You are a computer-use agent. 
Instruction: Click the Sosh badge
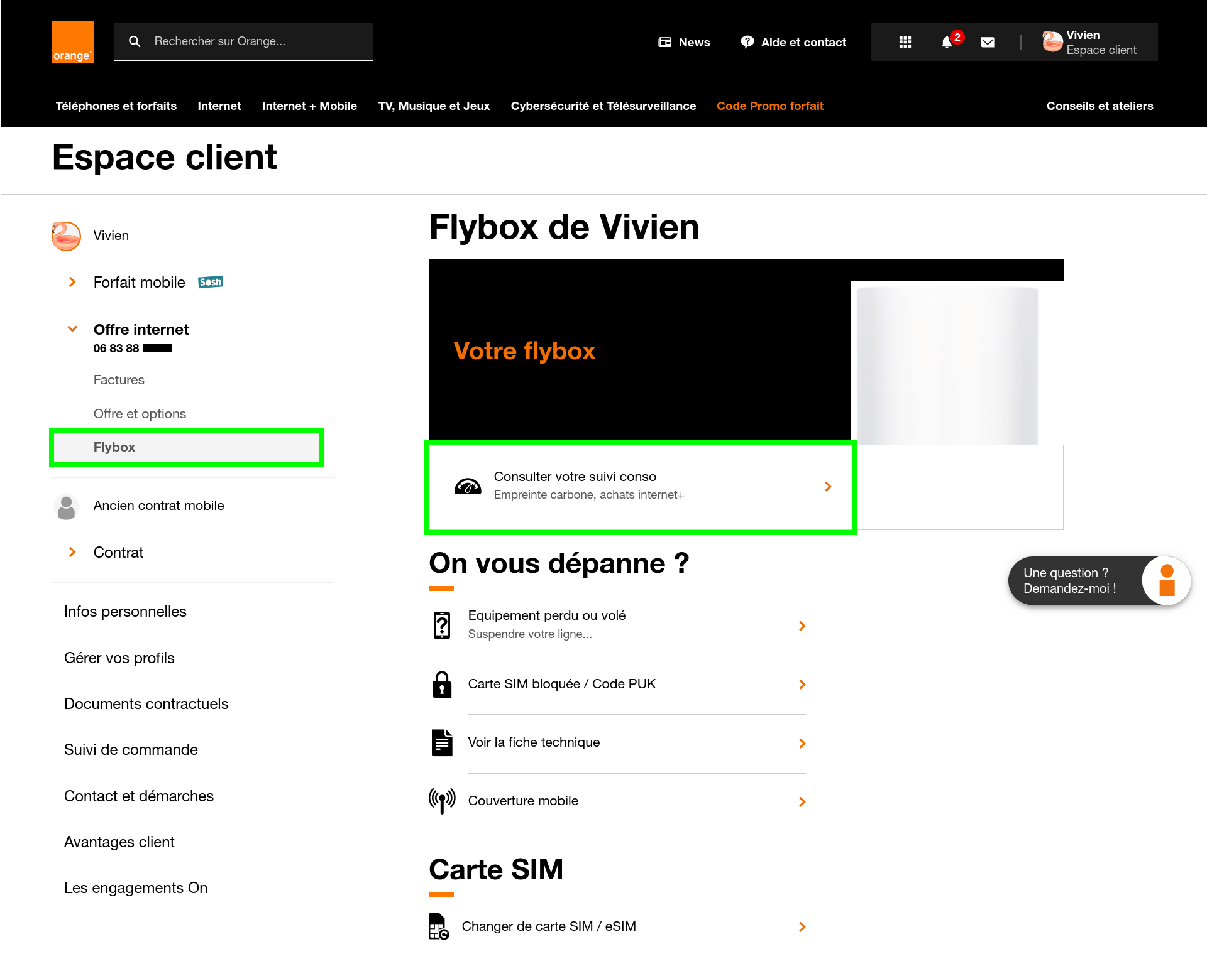click(211, 282)
